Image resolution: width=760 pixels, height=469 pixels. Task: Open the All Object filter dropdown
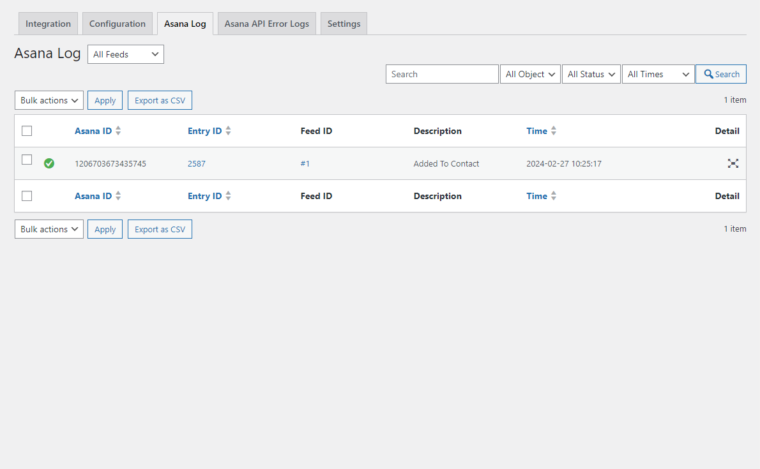530,74
